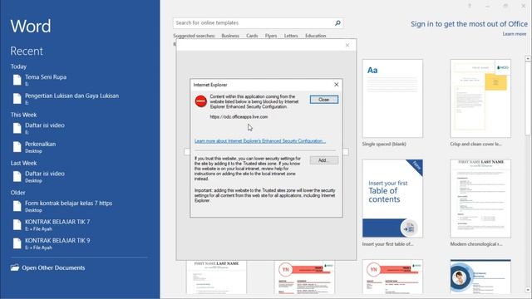The height and width of the screenshot is (299, 532).
Task: Choose Insert your first table of contents template
Action: [392, 199]
